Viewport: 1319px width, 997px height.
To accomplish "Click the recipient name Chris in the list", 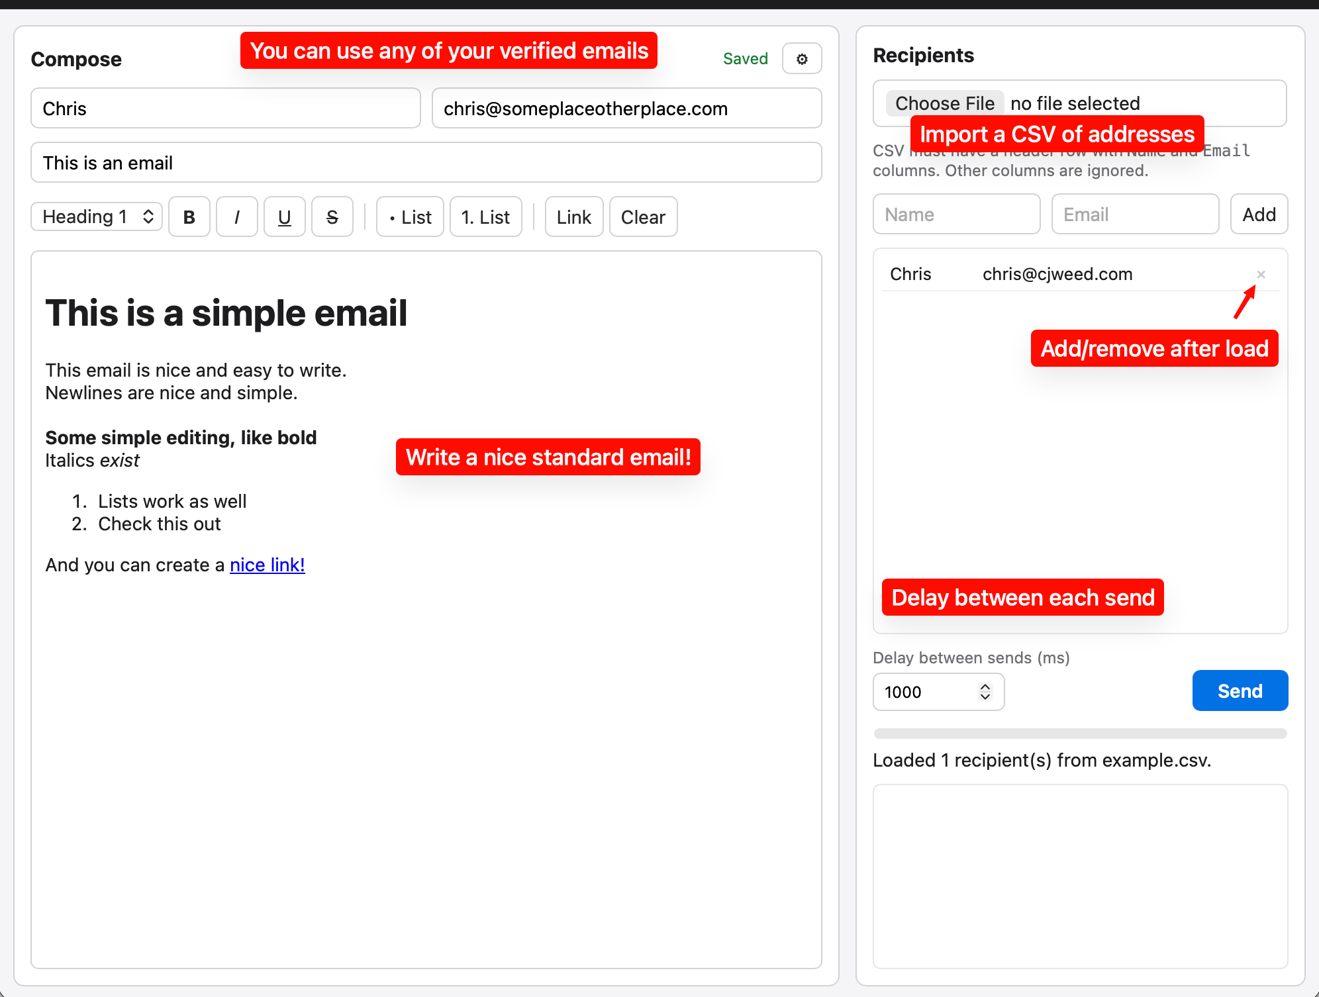I will pyautogui.click(x=910, y=274).
